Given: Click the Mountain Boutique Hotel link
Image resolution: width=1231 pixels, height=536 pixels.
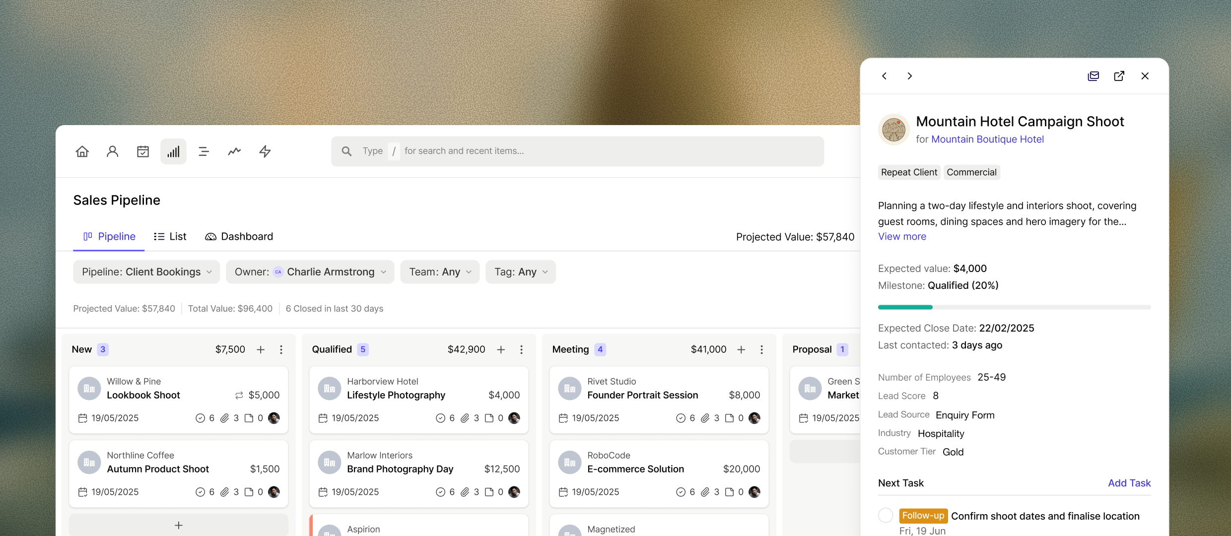Looking at the screenshot, I should click(987, 139).
